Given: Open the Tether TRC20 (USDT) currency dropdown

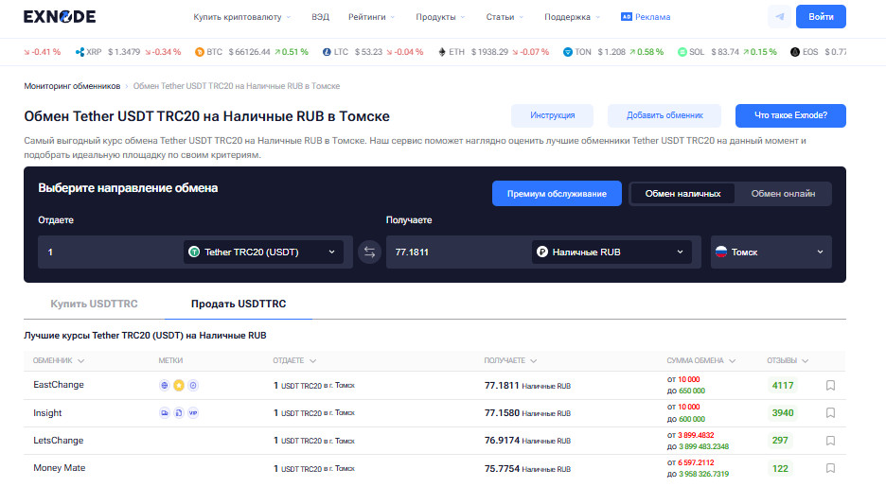Looking at the screenshot, I should (263, 252).
